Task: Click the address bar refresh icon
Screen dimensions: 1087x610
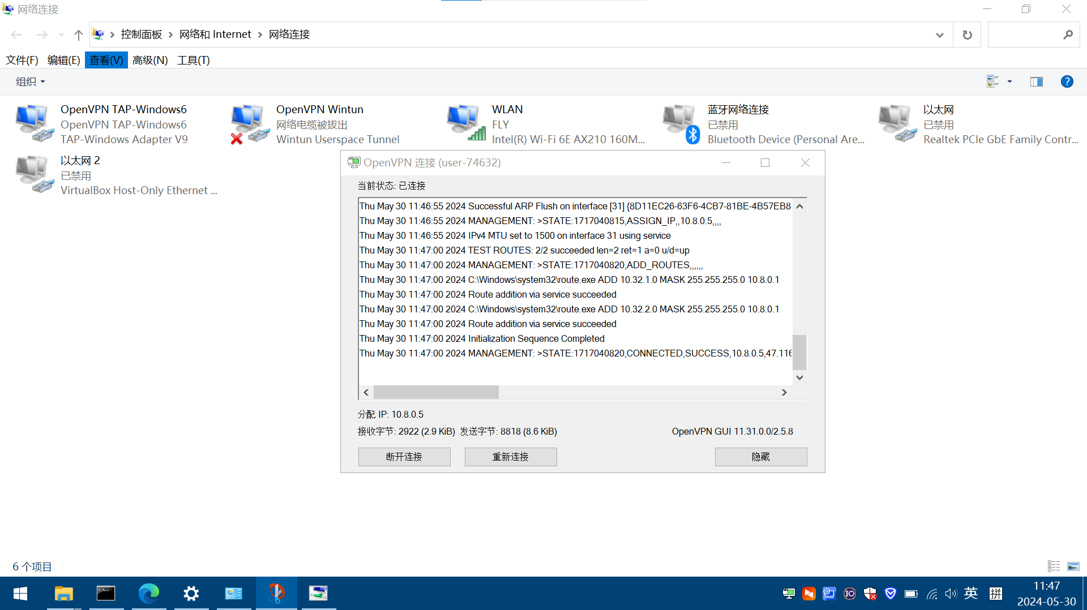Action: point(967,35)
